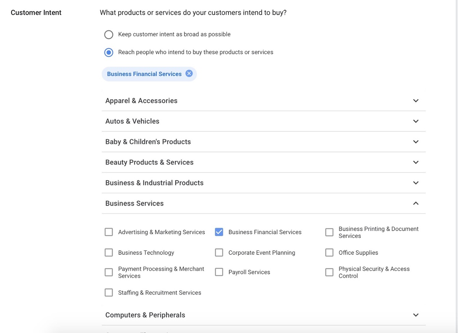Select Staffing & Recruitment Services checkbox

click(109, 293)
